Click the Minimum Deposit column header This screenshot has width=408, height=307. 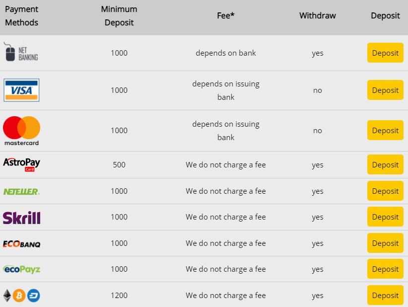(x=119, y=16)
